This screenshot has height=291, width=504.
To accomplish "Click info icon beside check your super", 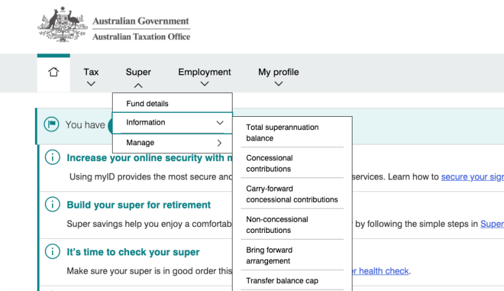I will point(53,251).
